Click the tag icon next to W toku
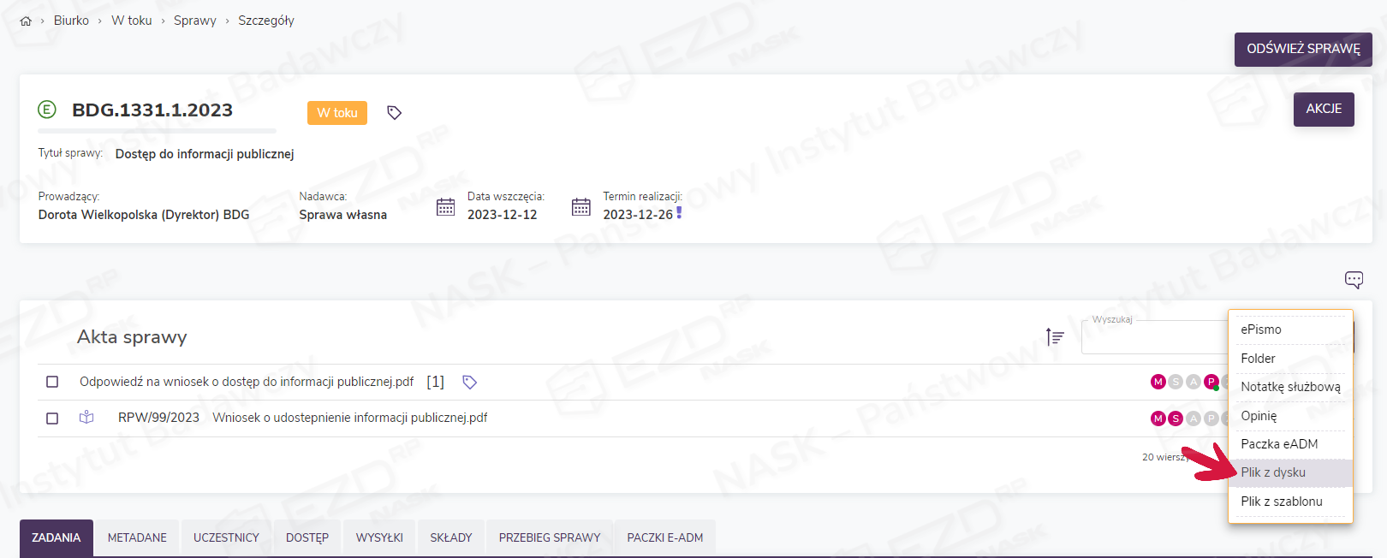The image size is (1387, 558). (x=394, y=113)
